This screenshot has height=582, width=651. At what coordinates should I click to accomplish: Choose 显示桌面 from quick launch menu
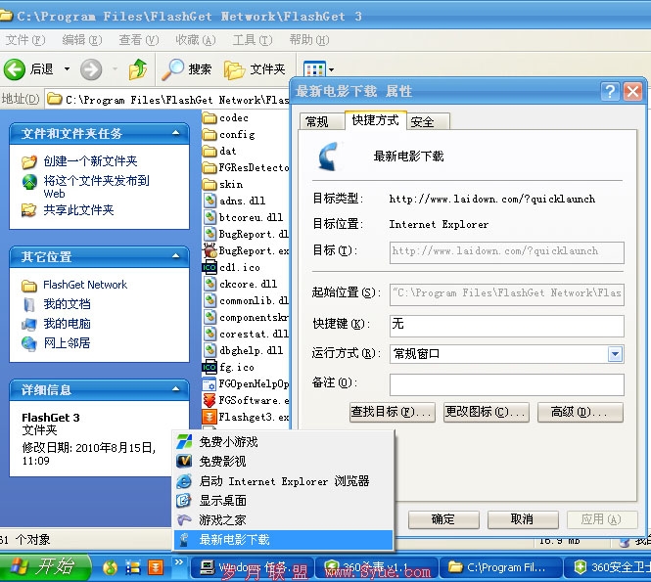(283, 501)
